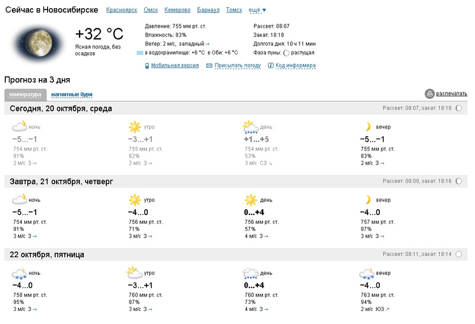Screen dimensions: 475x324
Task: Expand the ещё cities dropdown
Action: click(257, 11)
